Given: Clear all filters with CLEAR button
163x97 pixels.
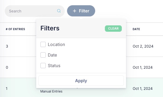Looking at the screenshot, I should tap(113, 29).
